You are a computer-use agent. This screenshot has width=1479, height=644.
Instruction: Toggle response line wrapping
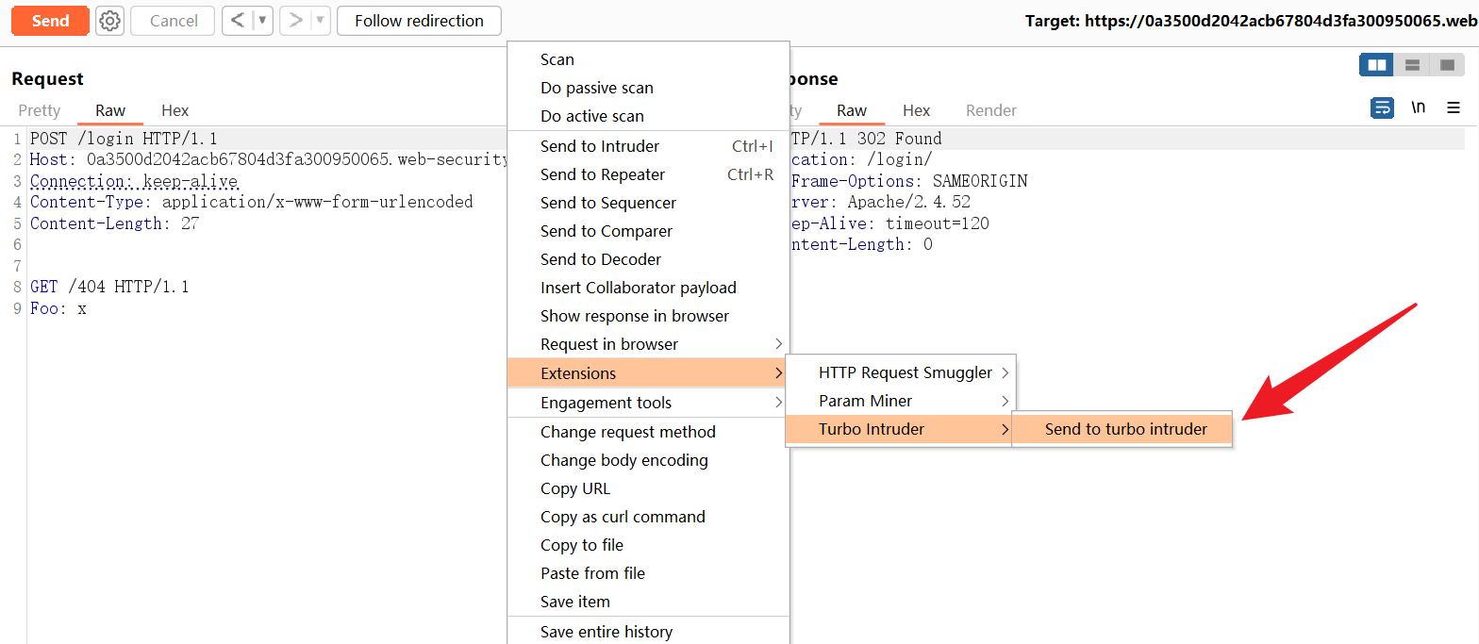pos(1382,107)
